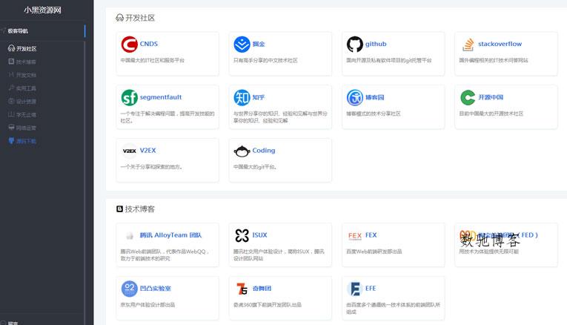Screen dimensions: 567x325
Task: Click the V2EX logo icon
Action: 129,151
